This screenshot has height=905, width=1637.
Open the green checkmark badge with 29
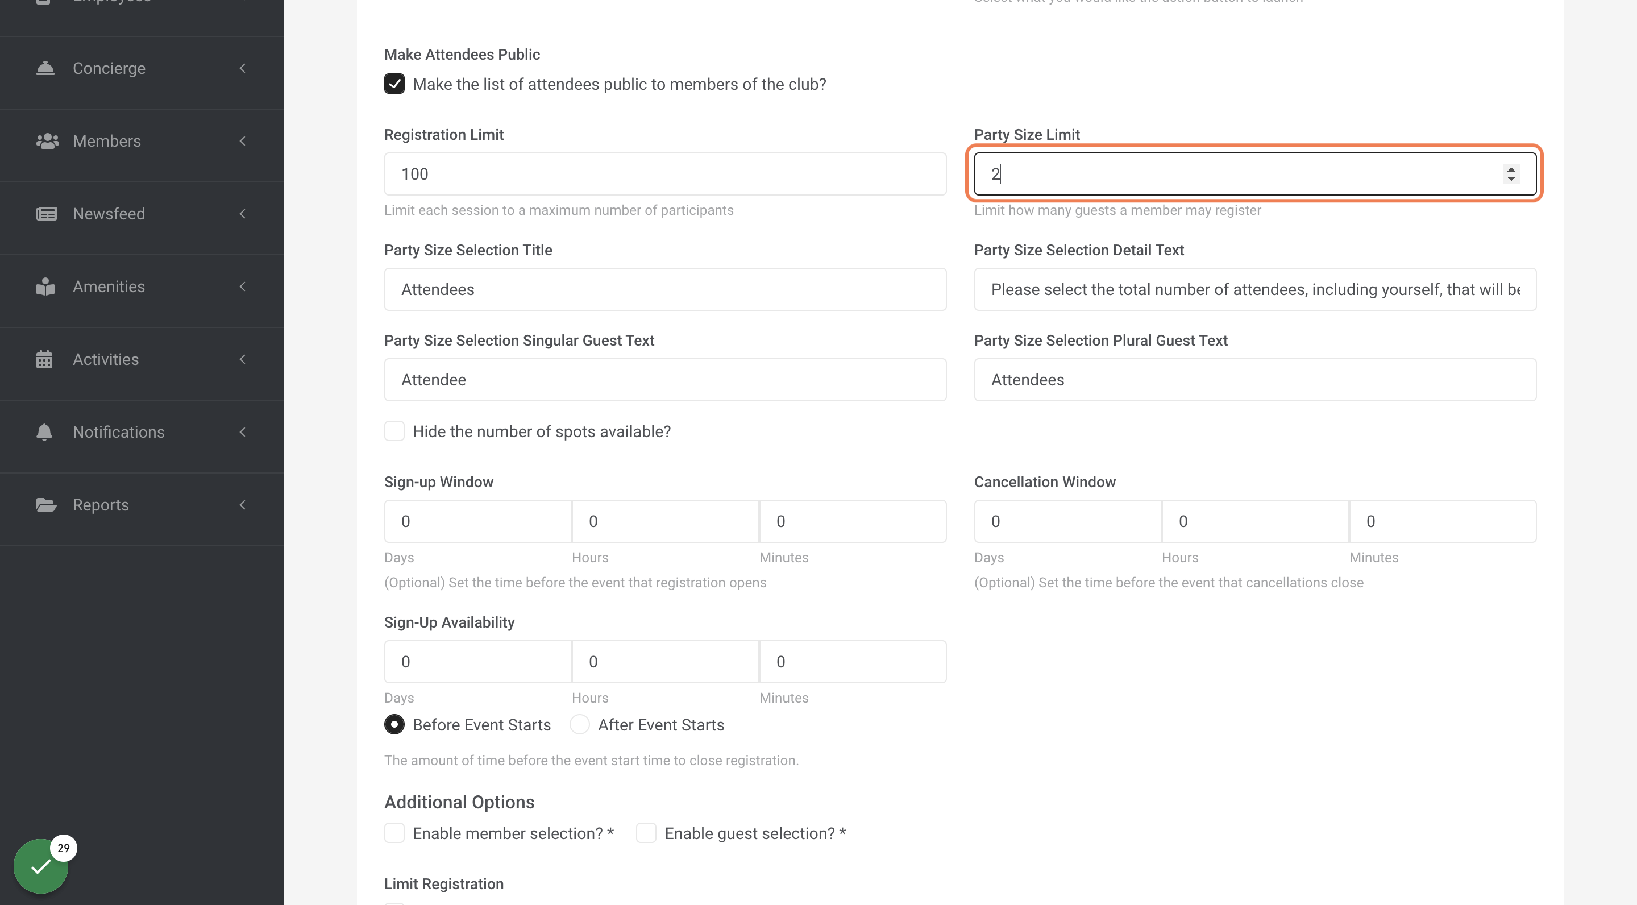click(41, 866)
